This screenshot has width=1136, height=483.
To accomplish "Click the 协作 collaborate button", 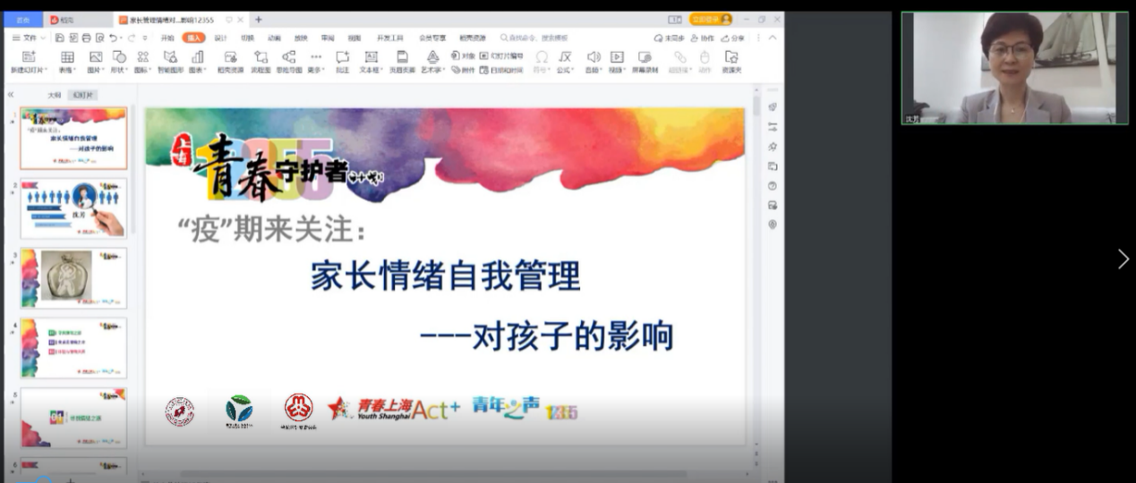I will coord(703,38).
